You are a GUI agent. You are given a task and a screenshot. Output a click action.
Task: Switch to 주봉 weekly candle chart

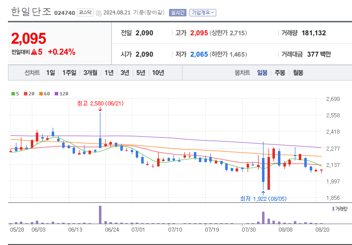(x=280, y=73)
